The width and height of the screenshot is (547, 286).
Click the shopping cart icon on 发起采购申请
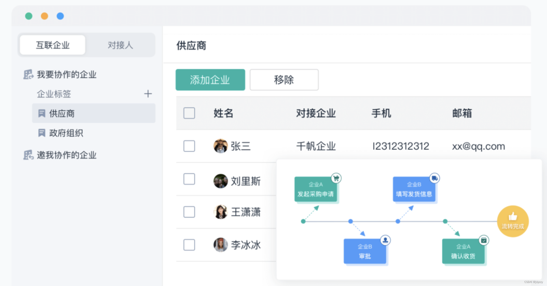pyautogui.click(x=336, y=178)
